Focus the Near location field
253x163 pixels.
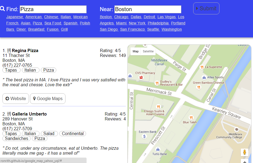click(147, 9)
